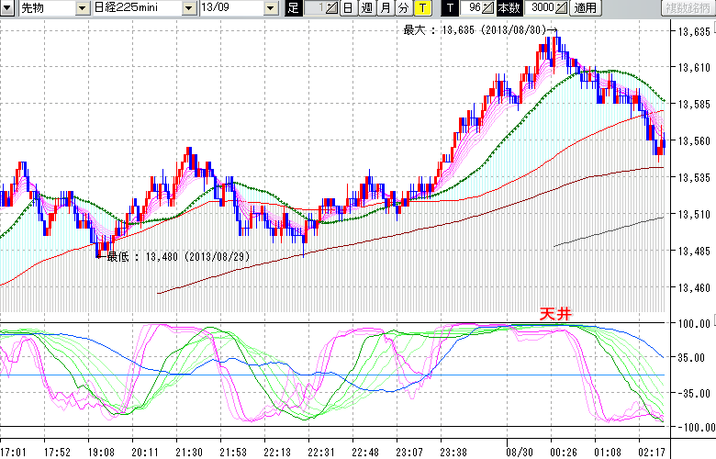Switch chart to 分 (minute) bars
The height and width of the screenshot is (459, 716).
[x=403, y=8]
